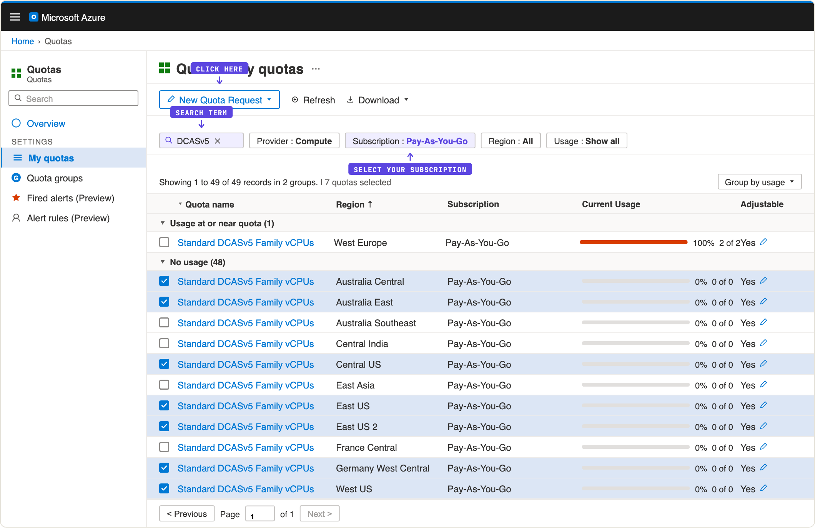
Task: Open the ellipsis more options menu
Action: tap(316, 69)
